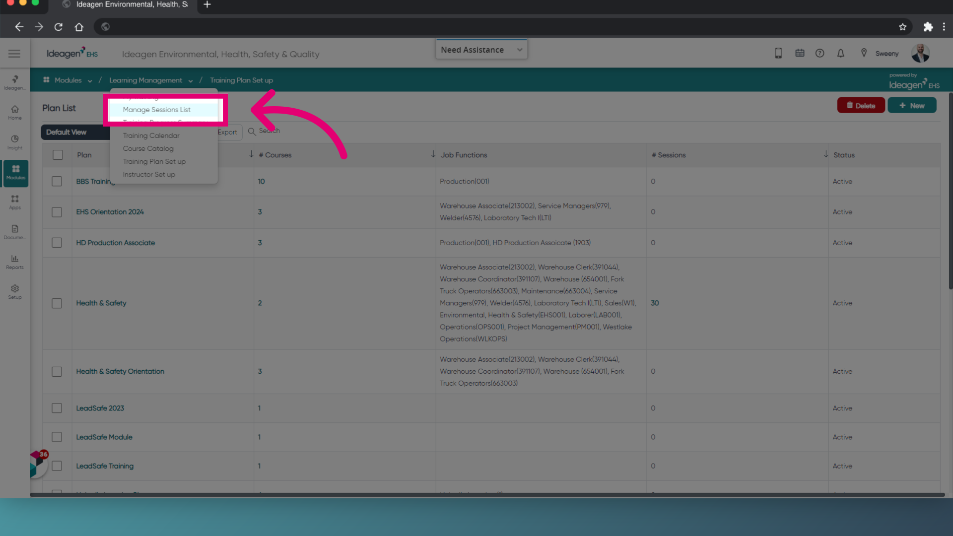The height and width of the screenshot is (536, 953).
Task: Click the browser back arrow
Action: pos(19,27)
